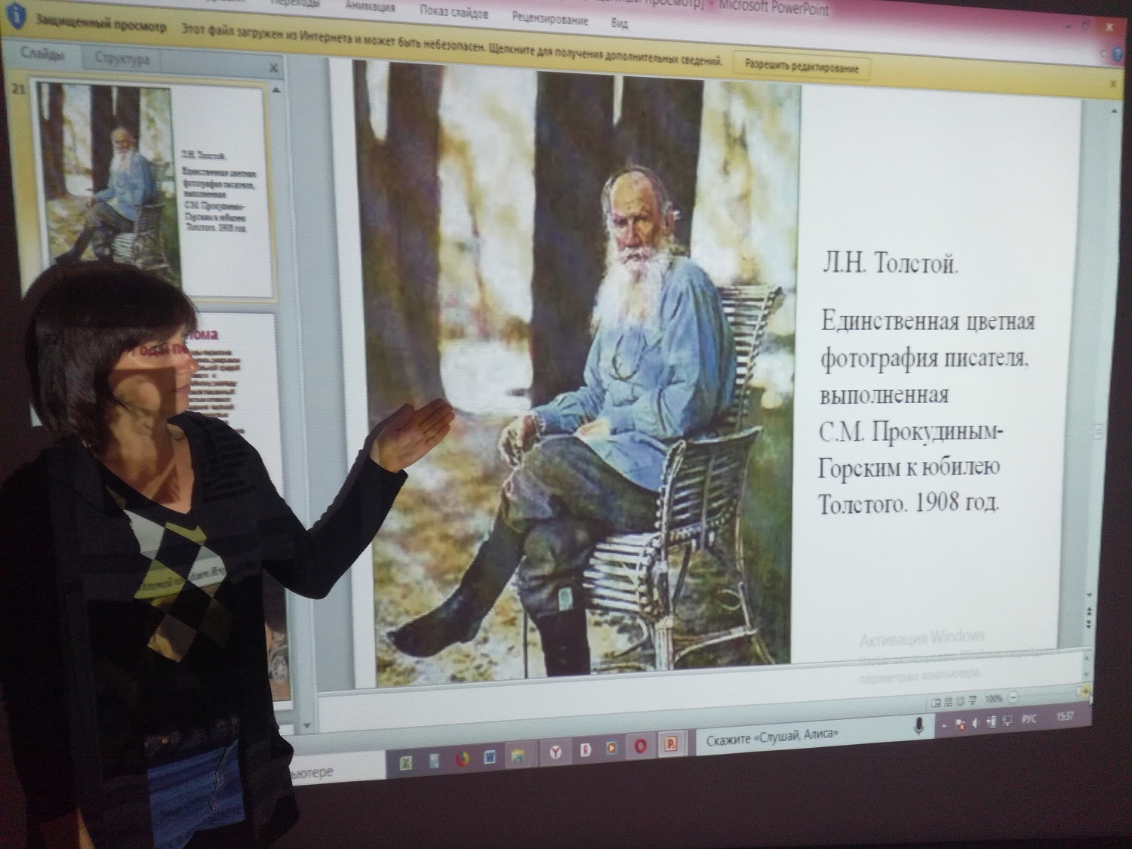Switch the РУС input language indicator
The image size is (1132, 849).
1029,720
